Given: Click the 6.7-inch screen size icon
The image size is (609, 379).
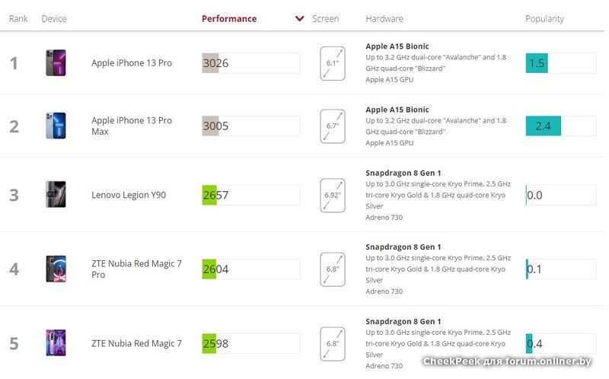Looking at the screenshot, I should click(333, 126).
